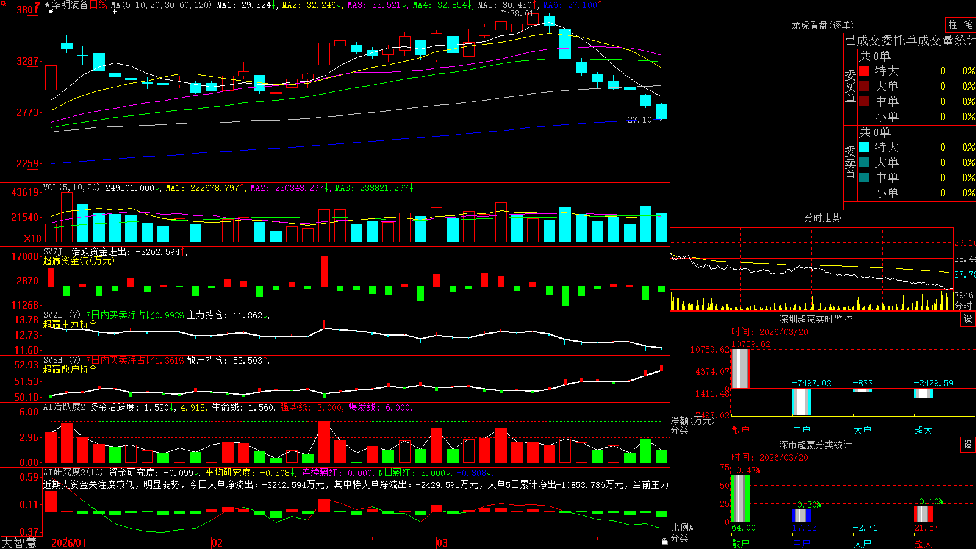Screen dimensions: 976x549
Task: Click the 超赢散户持仓 label
Action: point(70,369)
